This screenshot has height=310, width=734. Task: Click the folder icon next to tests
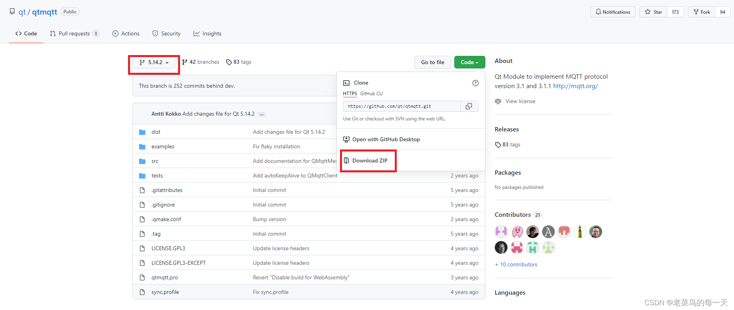pyautogui.click(x=142, y=176)
